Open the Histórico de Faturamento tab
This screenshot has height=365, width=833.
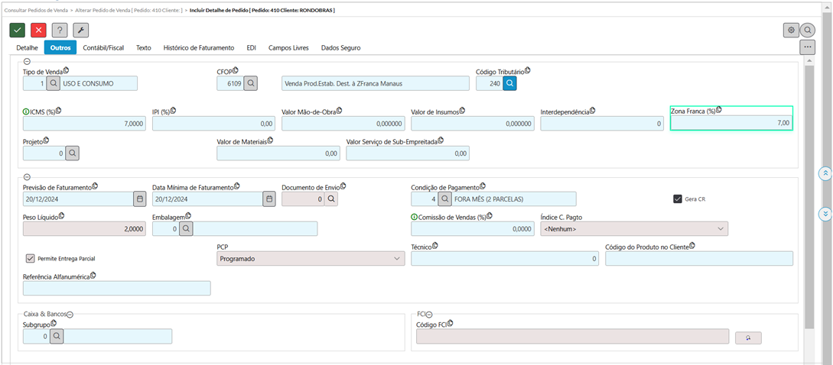pyautogui.click(x=199, y=47)
